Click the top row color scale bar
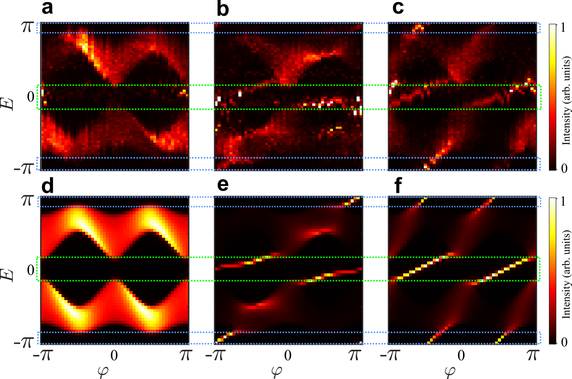 click(x=552, y=97)
